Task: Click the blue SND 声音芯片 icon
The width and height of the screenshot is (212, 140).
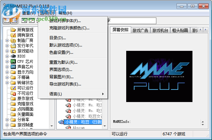Action: tap(13, 67)
